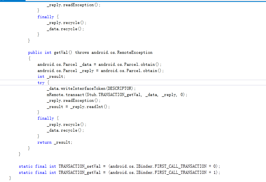Image resolution: width=266 pixels, height=182 pixels.
Task: Click the writeInterfaceToken(DESCRIPTOR) line
Action: [91, 89]
